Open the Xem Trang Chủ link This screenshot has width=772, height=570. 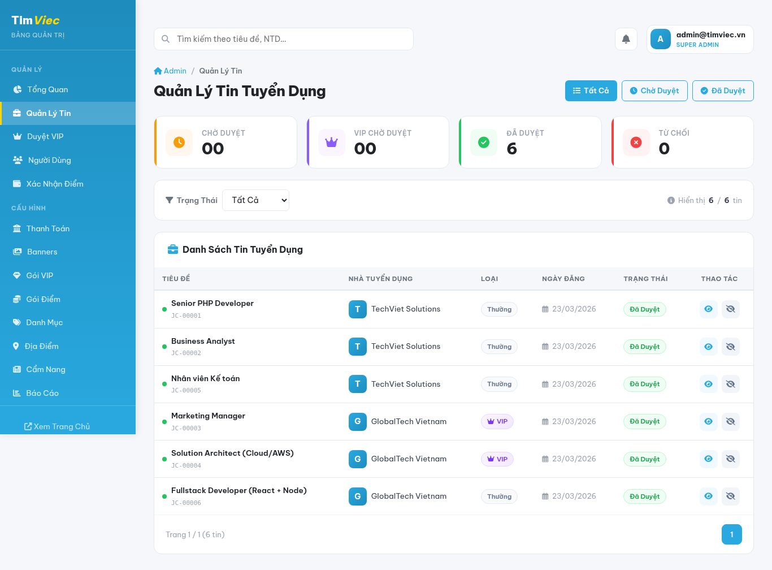(x=57, y=426)
